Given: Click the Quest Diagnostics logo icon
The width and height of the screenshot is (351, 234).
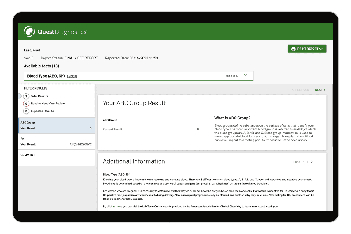Looking at the screenshot, I should [x=29, y=32].
